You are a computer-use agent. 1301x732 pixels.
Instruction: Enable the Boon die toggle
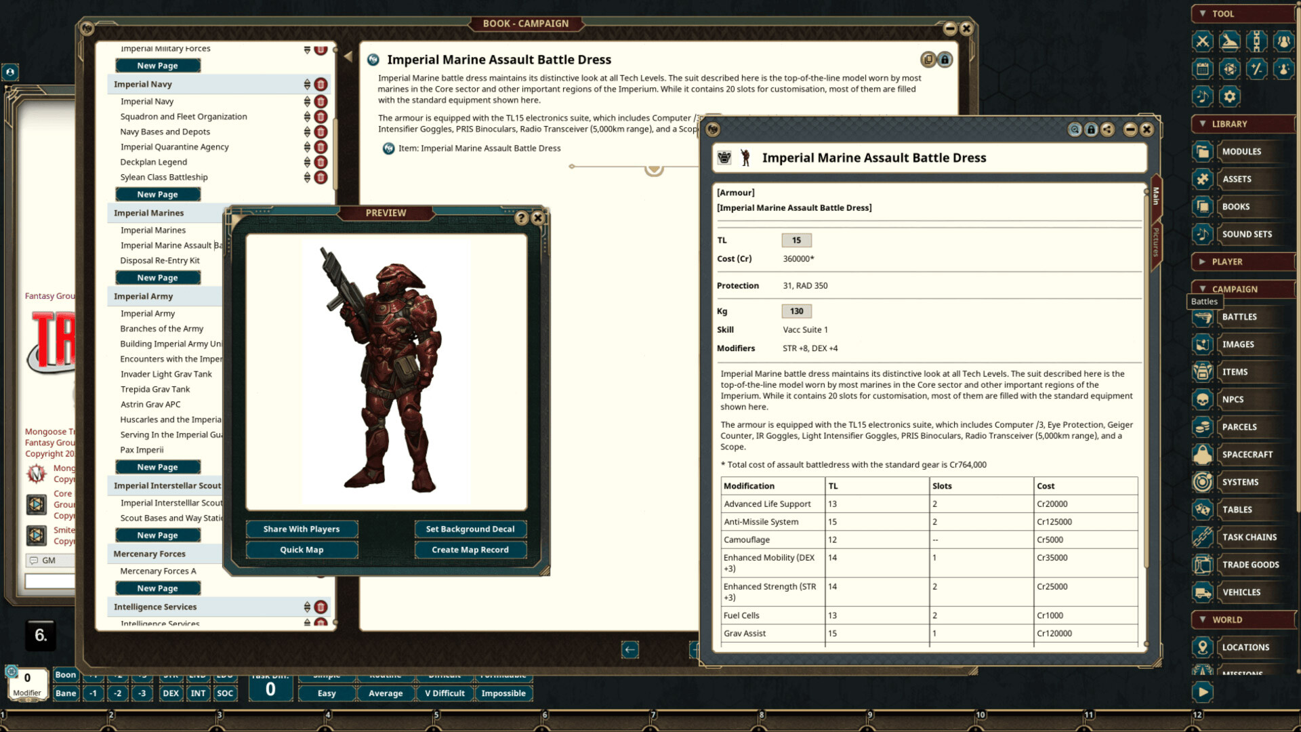point(66,674)
